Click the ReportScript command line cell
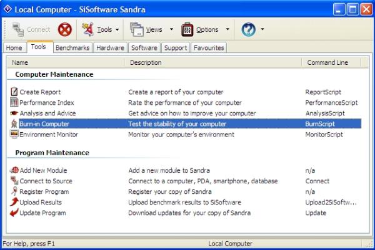This screenshot has height=250, width=375. (323, 92)
